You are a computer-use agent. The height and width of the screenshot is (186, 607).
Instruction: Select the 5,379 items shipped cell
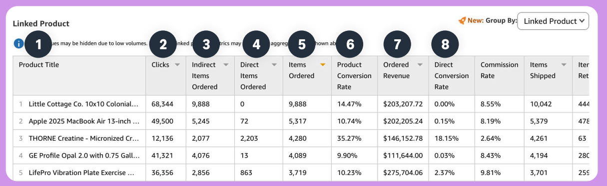point(548,121)
